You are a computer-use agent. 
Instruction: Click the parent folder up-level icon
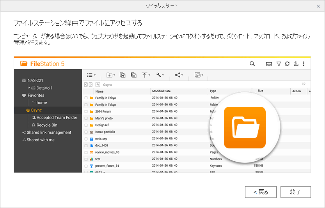tap(98, 85)
